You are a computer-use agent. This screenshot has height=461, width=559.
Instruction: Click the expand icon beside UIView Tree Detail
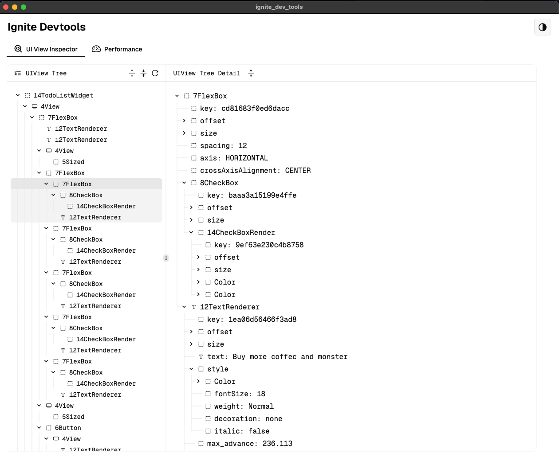tap(251, 73)
